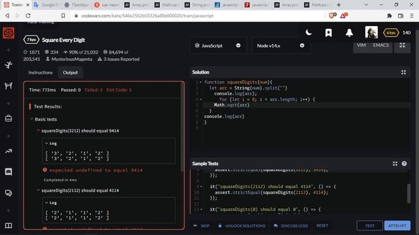Screen dimensions: 419x235
Task: Open DISCUSS (230)
Action: [291, 226]
